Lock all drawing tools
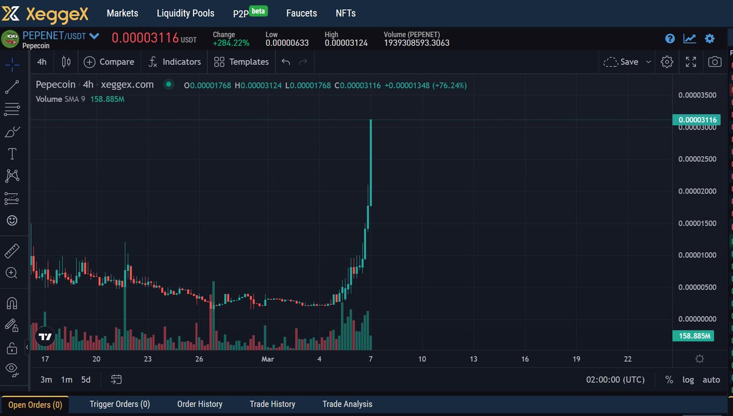733x416 pixels. click(12, 348)
